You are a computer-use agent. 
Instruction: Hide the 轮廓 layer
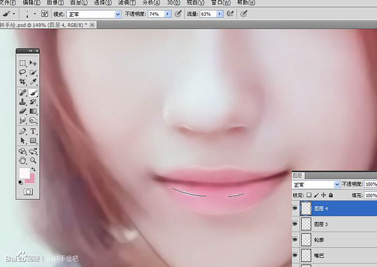point(296,238)
